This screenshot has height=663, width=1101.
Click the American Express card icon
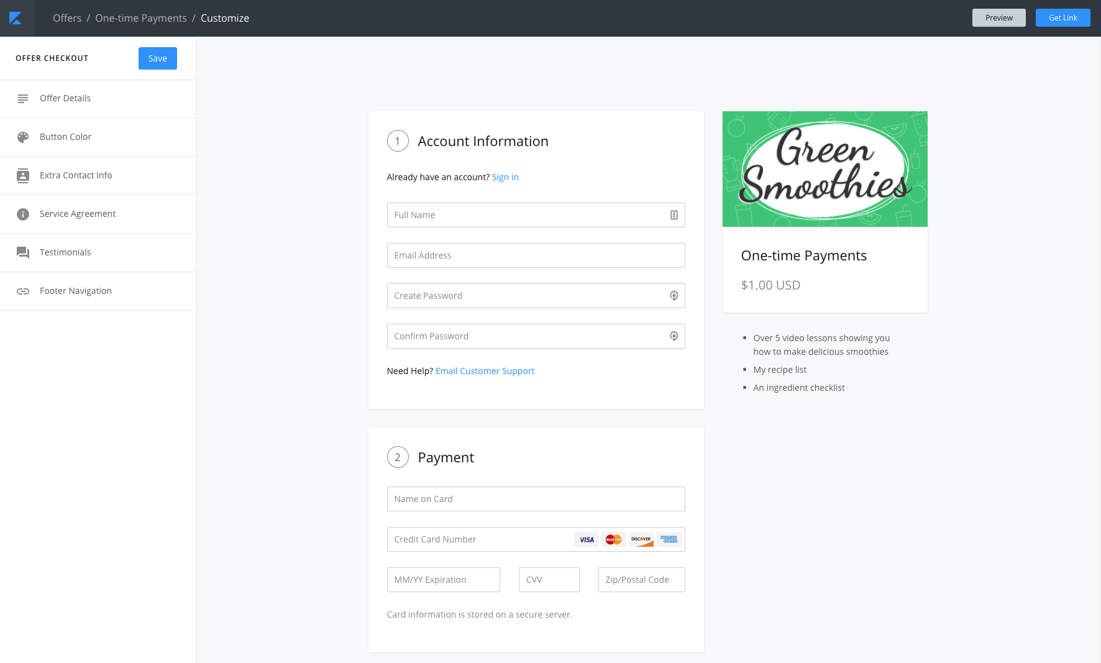click(669, 539)
